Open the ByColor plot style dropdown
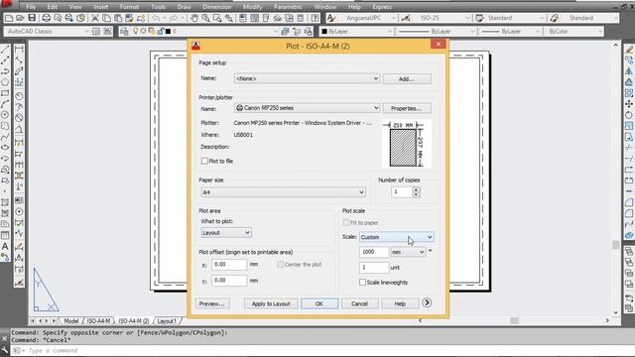This screenshot has width=635, height=357. coord(574,31)
